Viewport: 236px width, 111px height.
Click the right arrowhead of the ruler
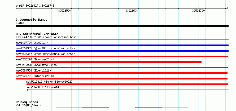(x=228, y=8)
